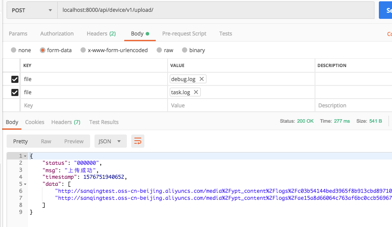Select the x-www-form-urlencoded radio option

coord(83,50)
